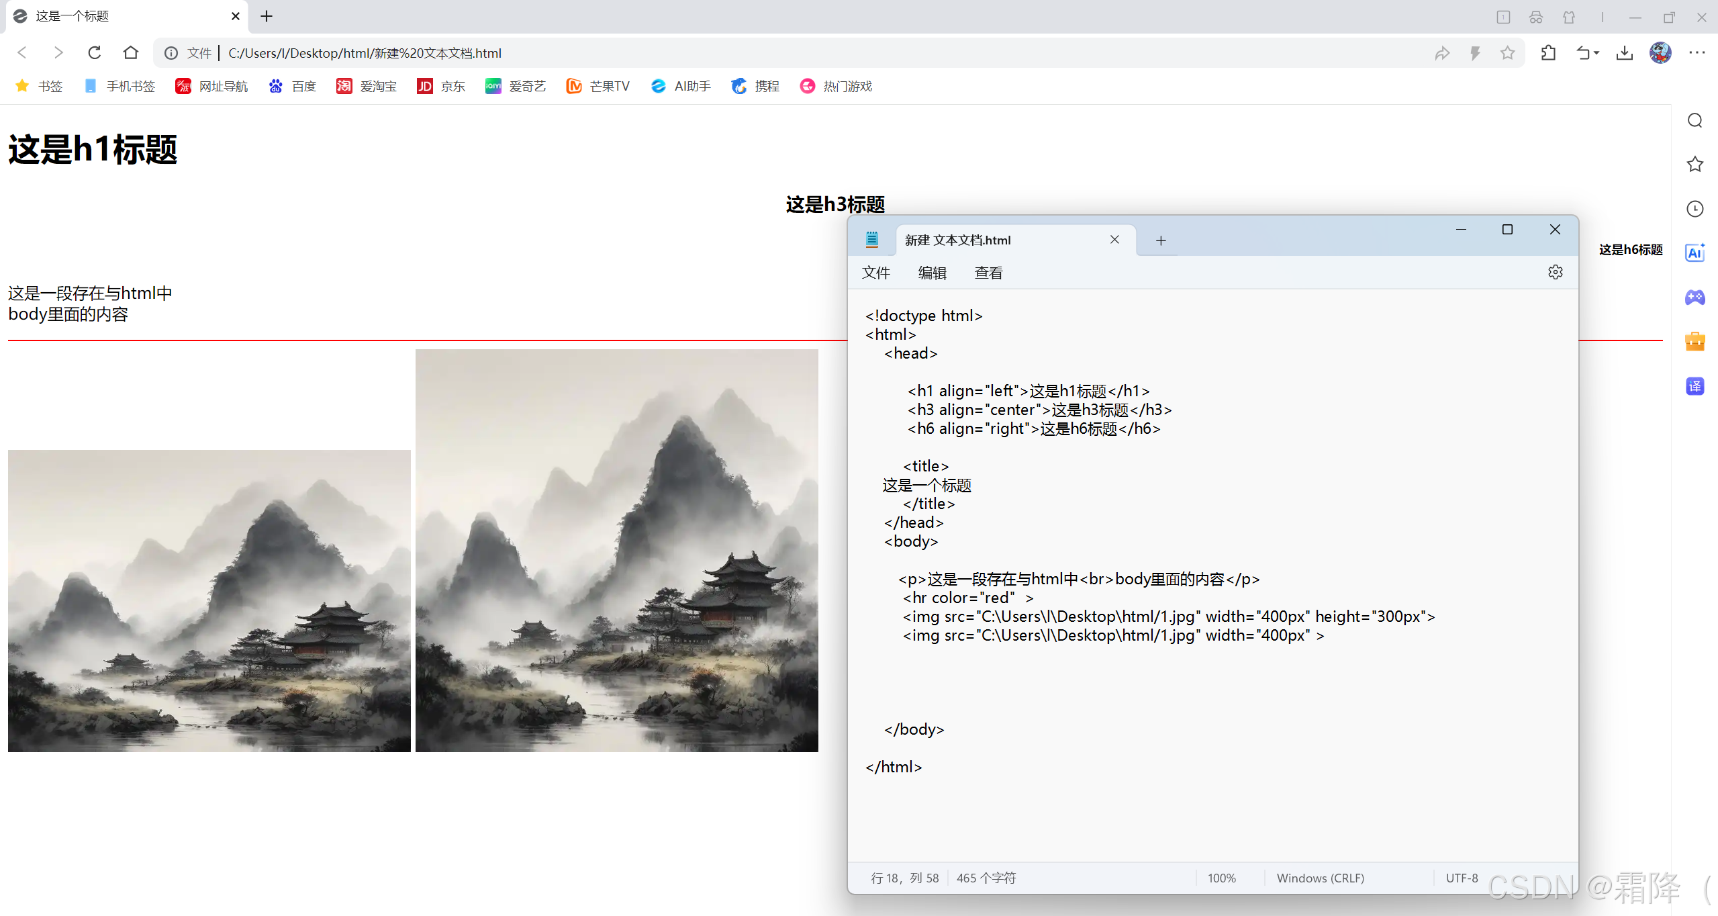Open the extensions puzzle icon

1548,52
